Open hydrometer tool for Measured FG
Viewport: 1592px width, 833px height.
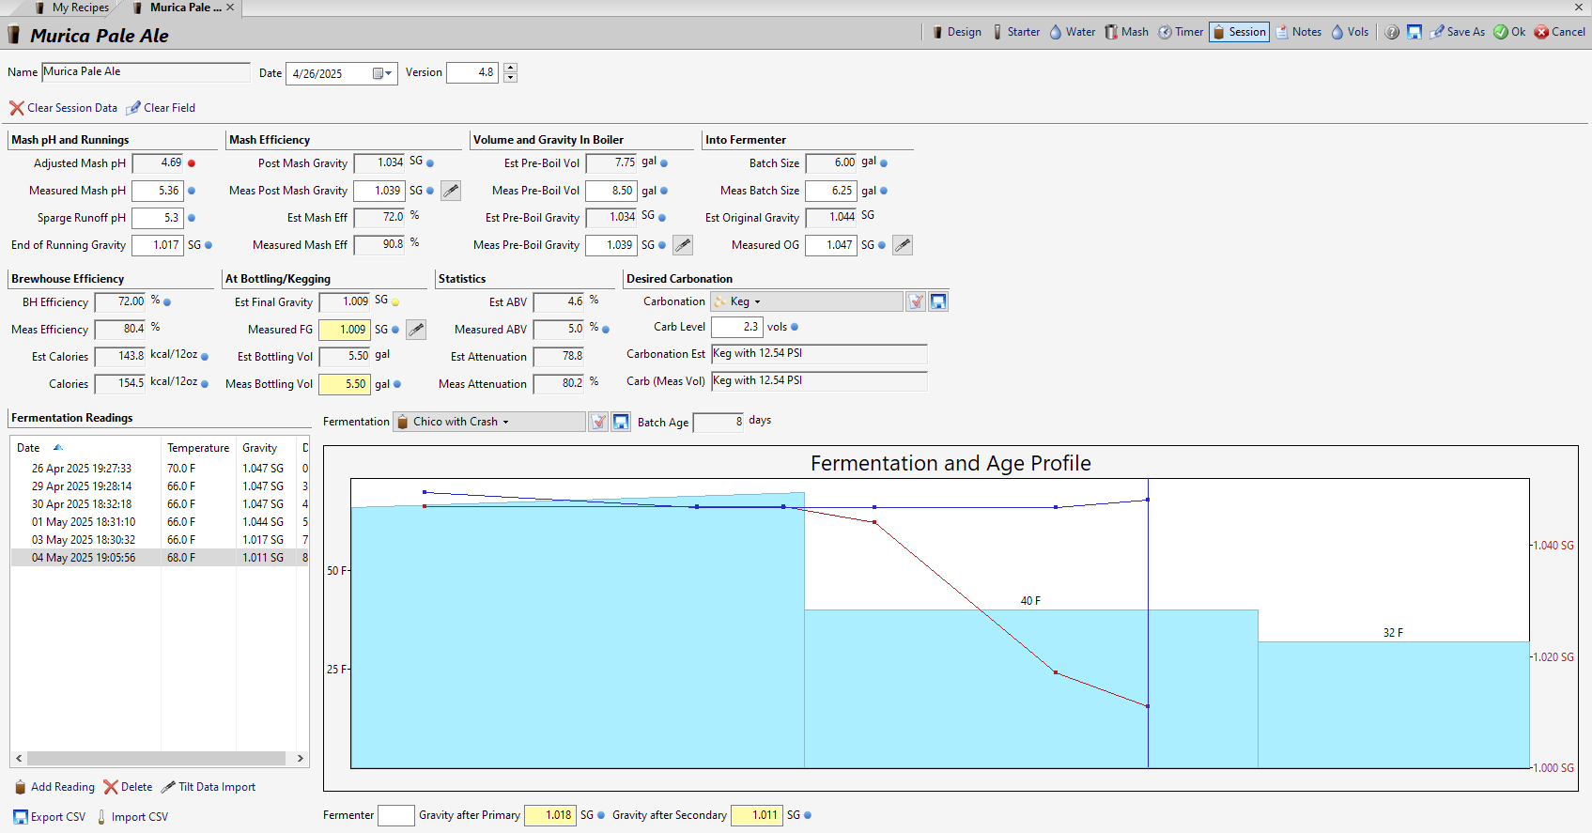pyautogui.click(x=416, y=330)
